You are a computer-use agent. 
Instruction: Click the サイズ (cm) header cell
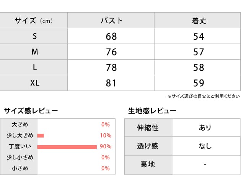pyautogui.click(x=34, y=21)
